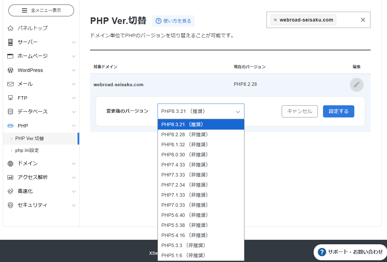Click the キャンセル button

pos(300,111)
